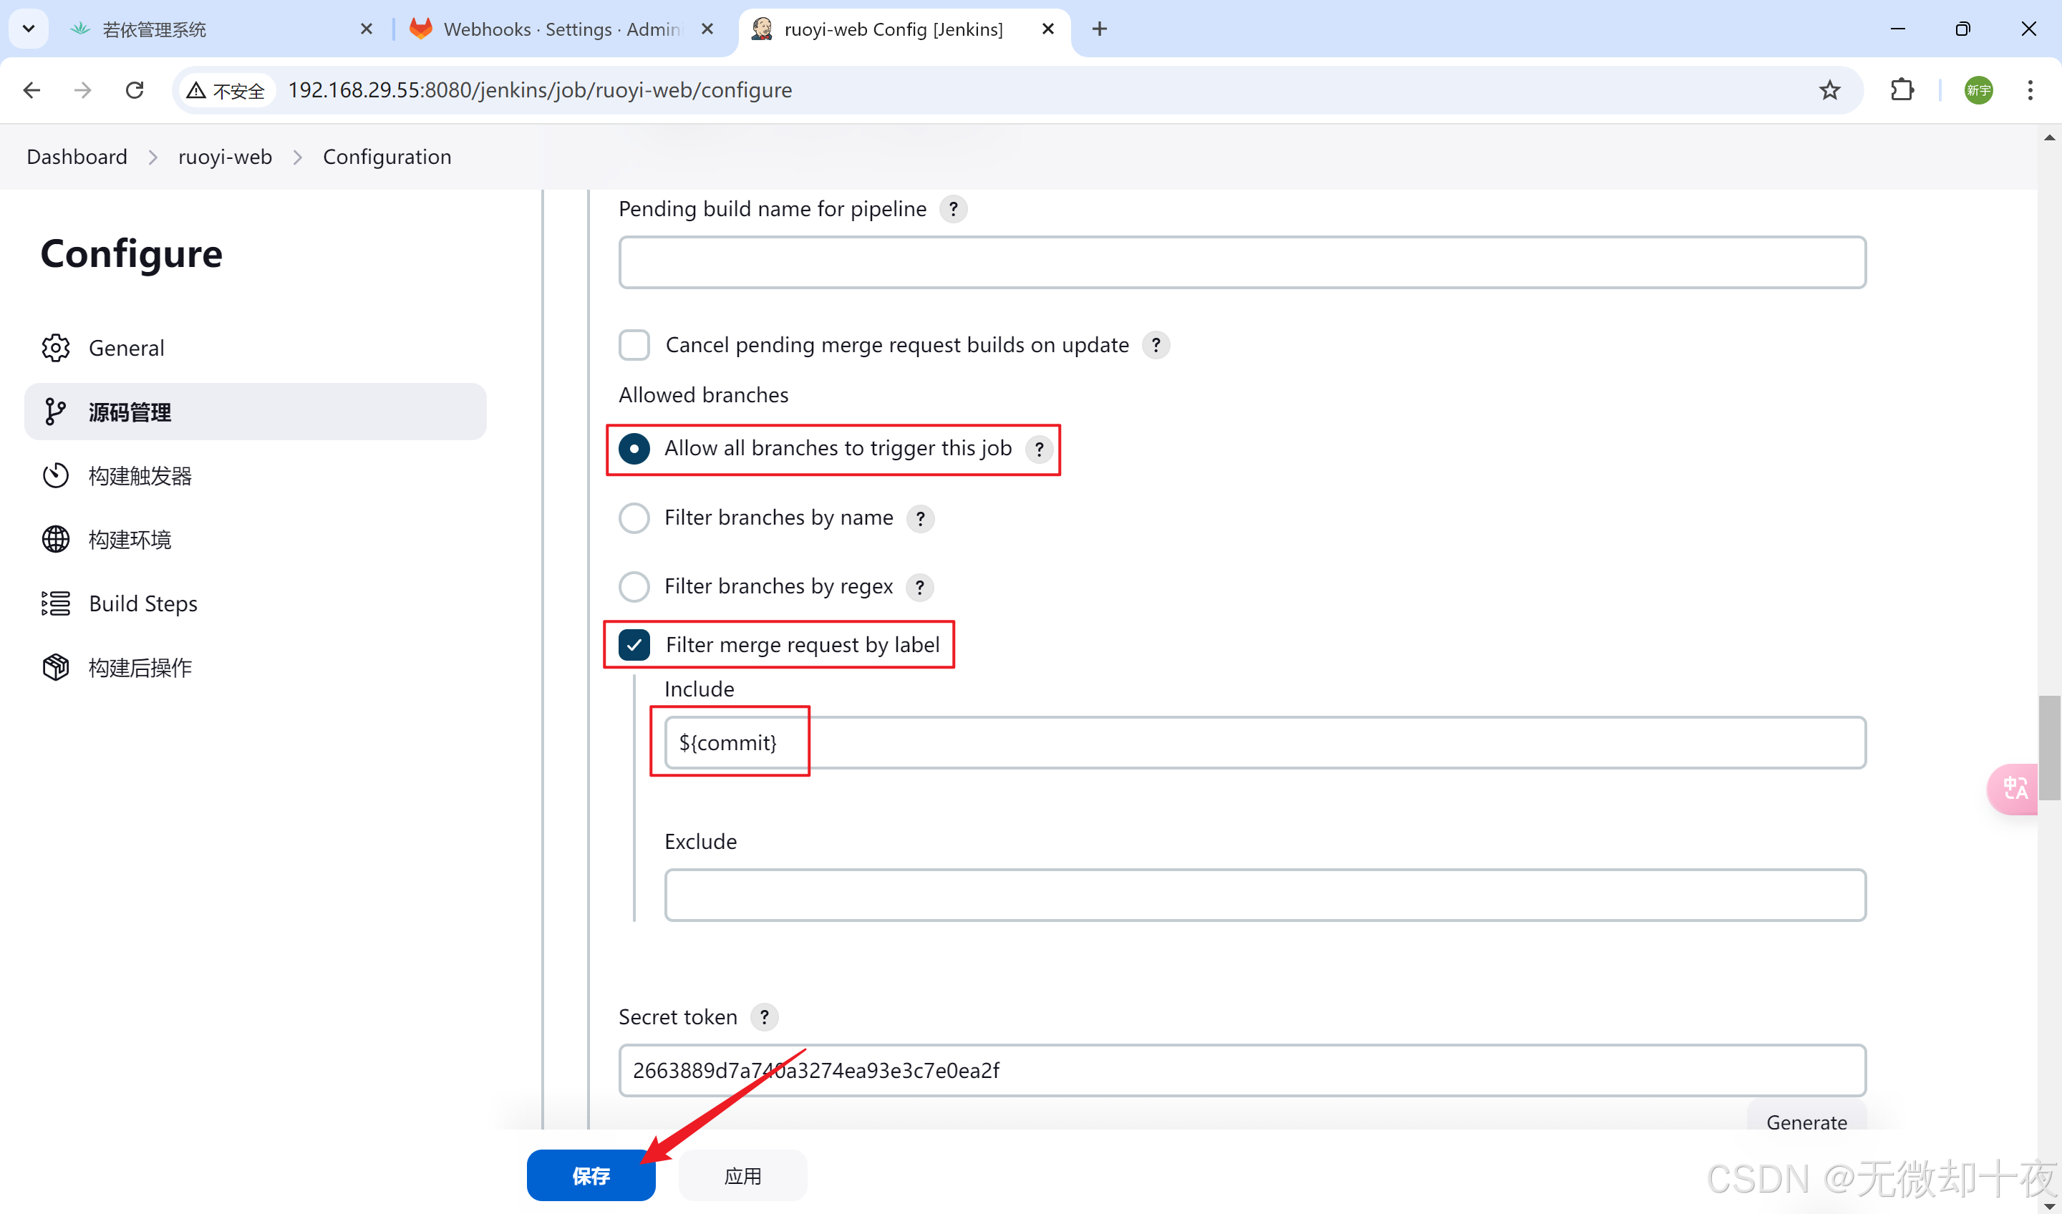Click the 应用 apply button
The height and width of the screenshot is (1214, 2062).
(742, 1175)
